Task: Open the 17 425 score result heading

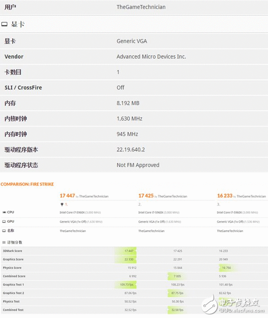Action: [x=146, y=196]
